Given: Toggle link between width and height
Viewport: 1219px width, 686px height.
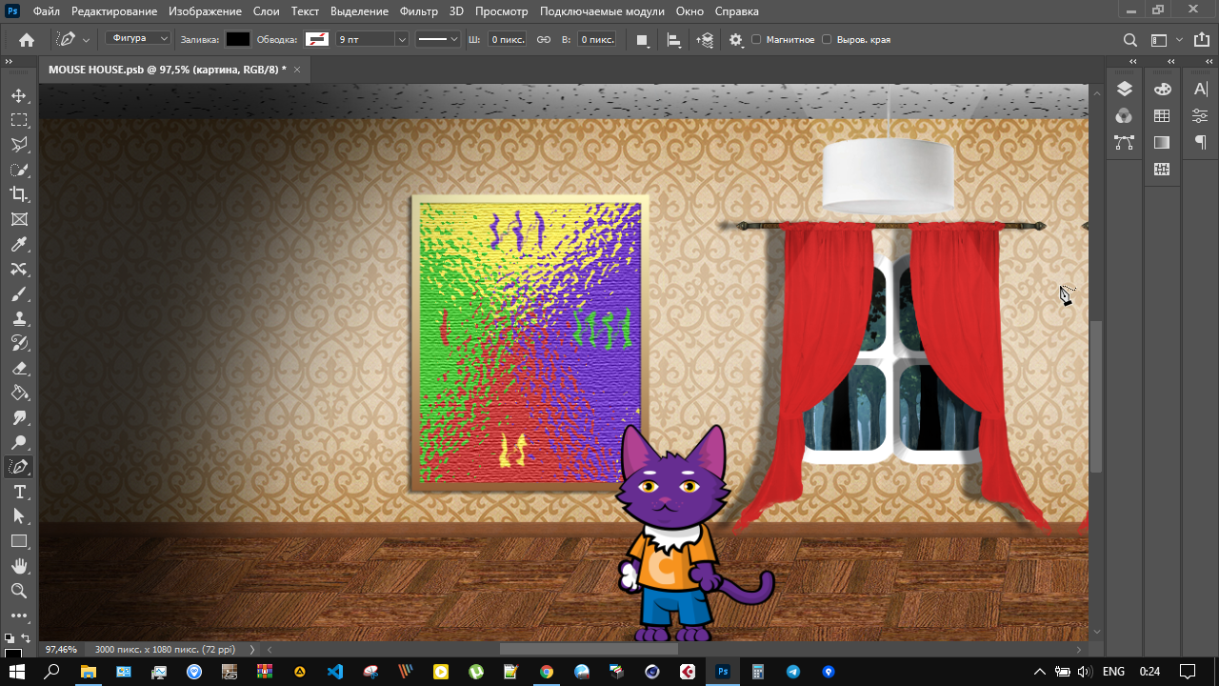Looking at the screenshot, I should pyautogui.click(x=544, y=40).
